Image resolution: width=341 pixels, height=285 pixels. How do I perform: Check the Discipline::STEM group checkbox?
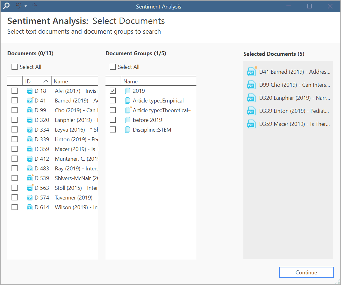[x=113, y=130]
